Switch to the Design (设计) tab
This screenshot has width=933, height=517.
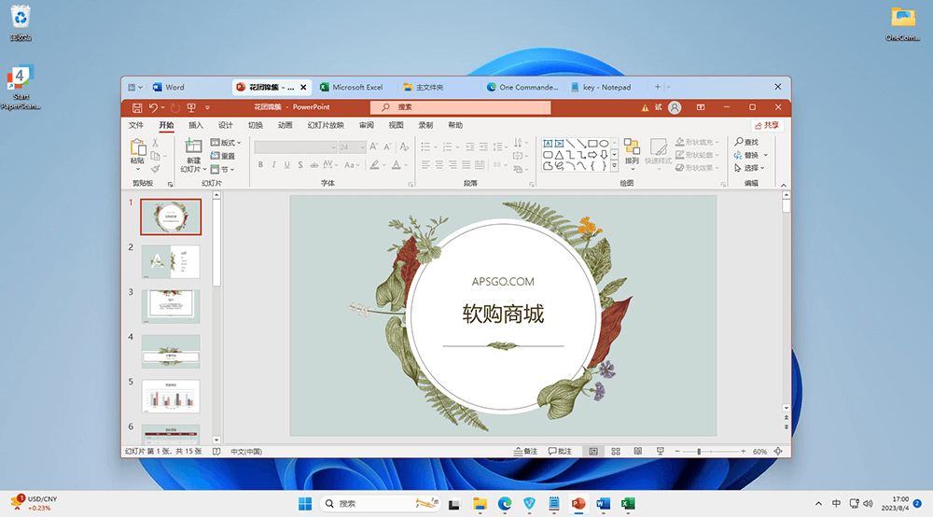tap(226, 126)
